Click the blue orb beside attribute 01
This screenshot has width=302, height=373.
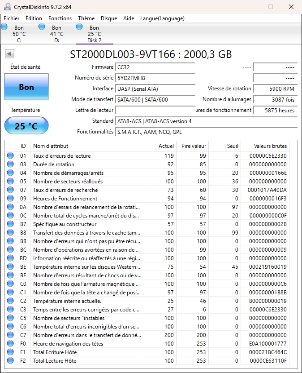coord(10,156)
